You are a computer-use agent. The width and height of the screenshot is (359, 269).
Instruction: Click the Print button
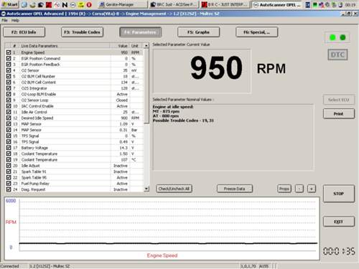[x=339, y=114]
